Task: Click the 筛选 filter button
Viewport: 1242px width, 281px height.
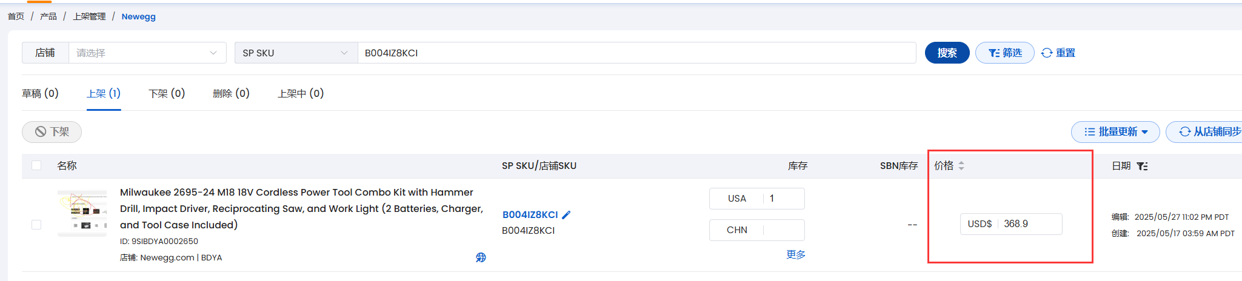Action: pos(1004,53)
